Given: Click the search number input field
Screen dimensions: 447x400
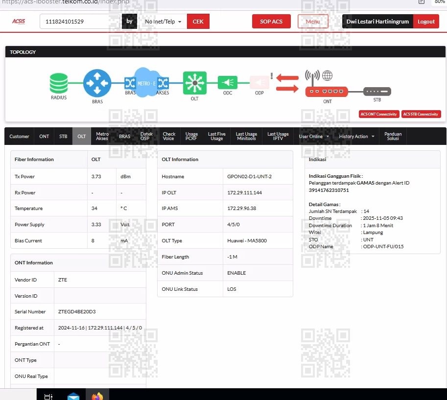Looking at the screenshot, I should point(80,22).
